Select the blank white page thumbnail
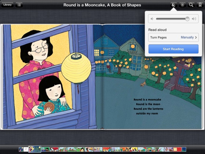Image resolution: width=205 pixels, height=154 pixels. (26, 149)
